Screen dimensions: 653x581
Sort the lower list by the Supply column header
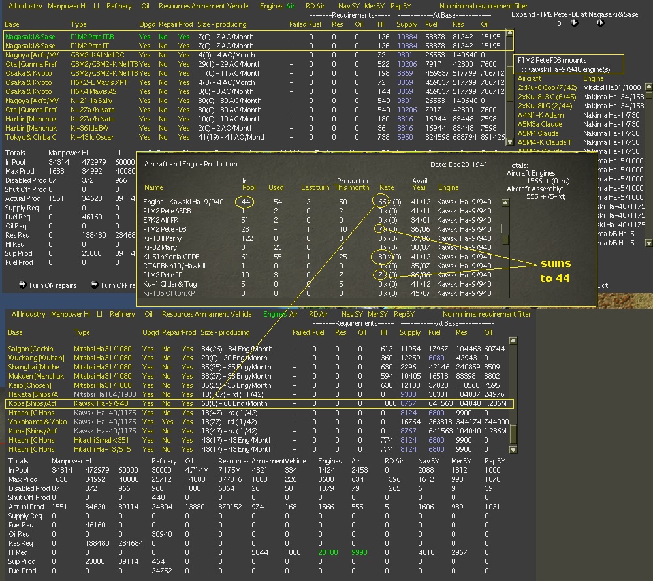click(410, 332)
